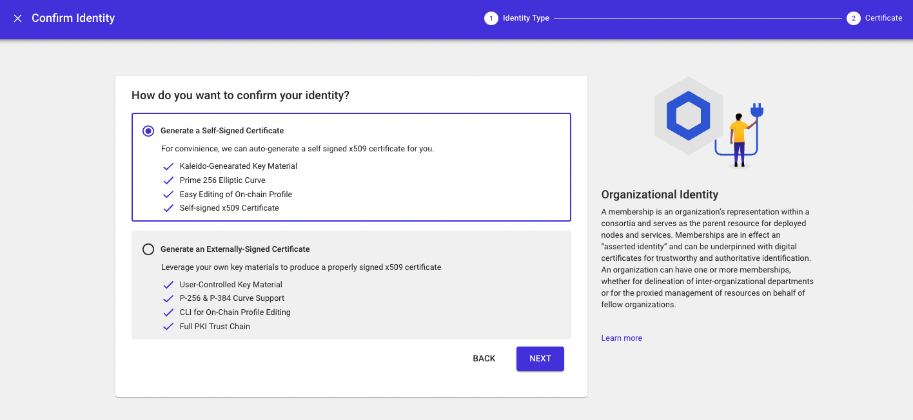Click checkmark beside Full PKI Trust Chain
This screenshot has width=913, height=420.
coord(168,327)
